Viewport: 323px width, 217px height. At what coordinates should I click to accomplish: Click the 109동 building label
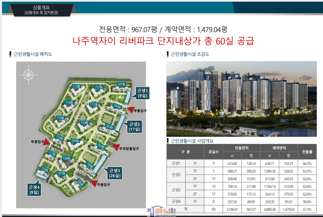pos(75,141)
